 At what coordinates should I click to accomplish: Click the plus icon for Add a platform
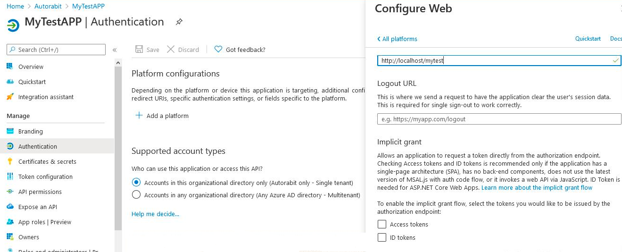pos(139,116)
